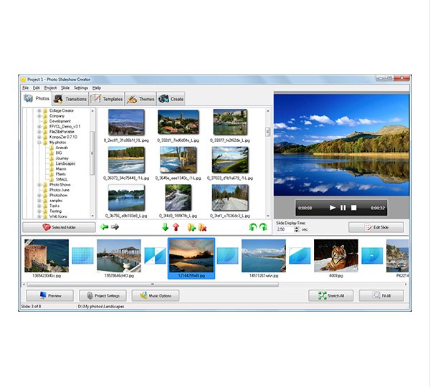Viewport: 430px width, 387px height.
Task: Click the green down arrow to add photo
Action: tap(166, 227)
